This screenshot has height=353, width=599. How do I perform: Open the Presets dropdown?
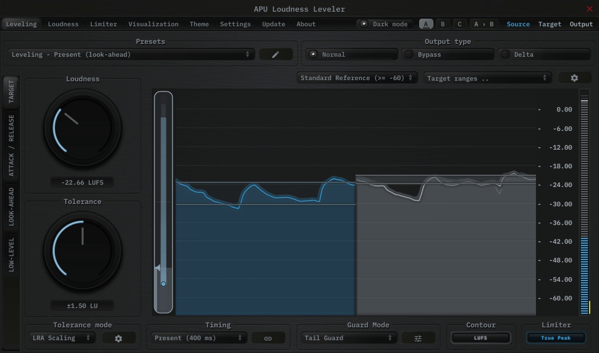click(x=131, y=54)
